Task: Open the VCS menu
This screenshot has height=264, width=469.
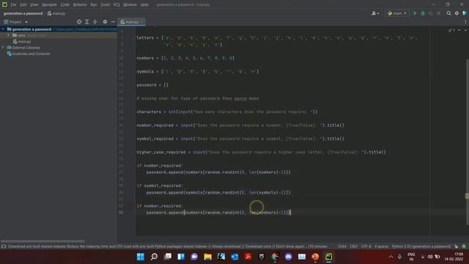Action: click(117, 4)
